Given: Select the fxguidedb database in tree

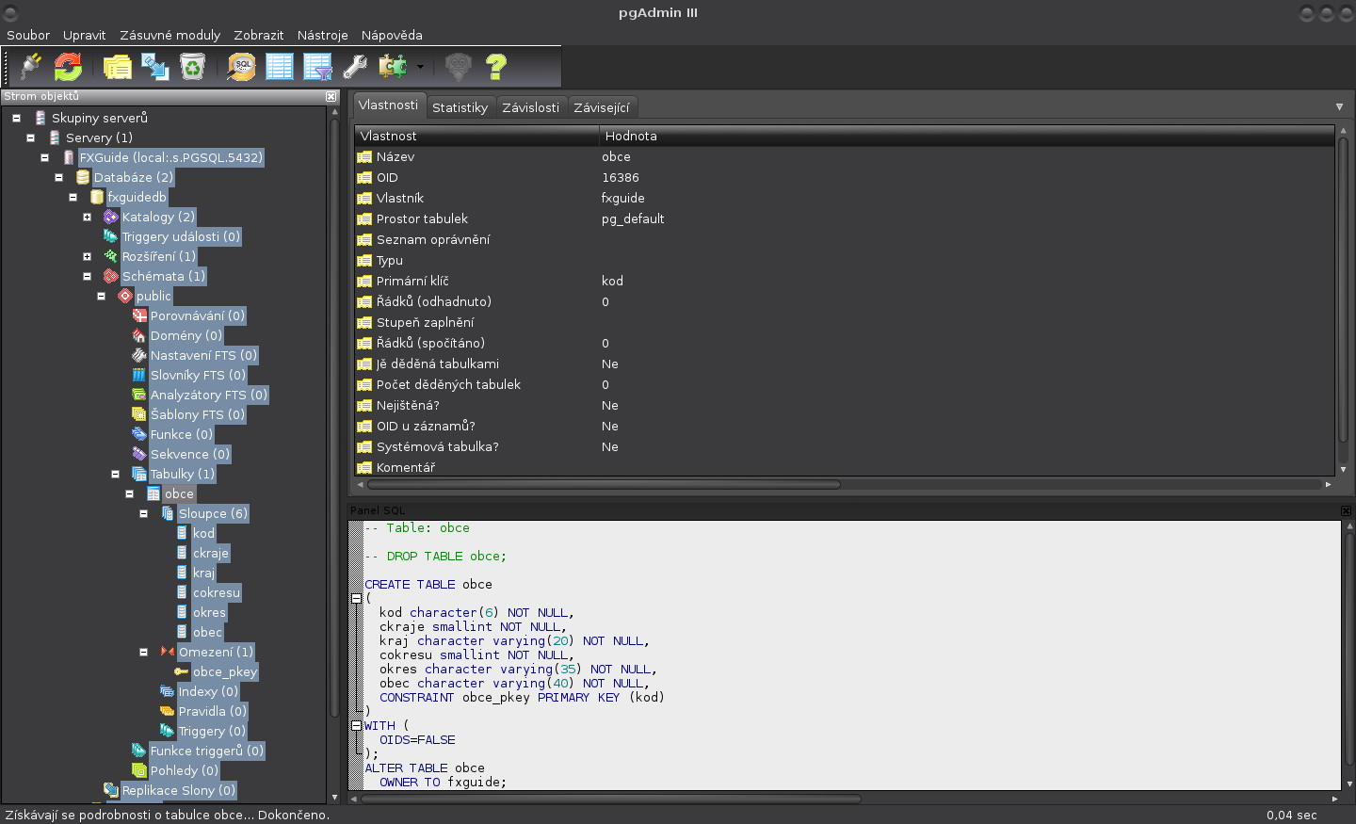Looking at the screenshot, I should [x=137, y=197].
